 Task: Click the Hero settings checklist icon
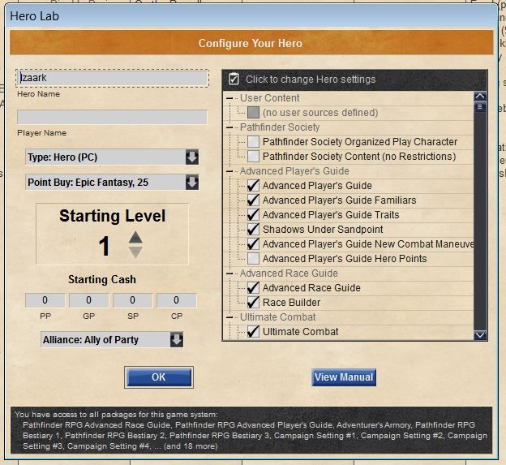click(234, 79)
